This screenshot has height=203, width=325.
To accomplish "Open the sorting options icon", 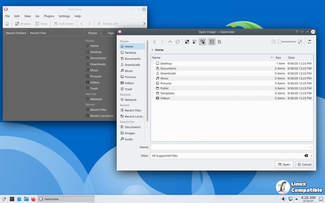I will click(219, 42).
